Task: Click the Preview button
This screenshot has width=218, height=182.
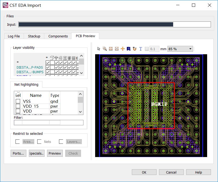Action: point(55,153)
